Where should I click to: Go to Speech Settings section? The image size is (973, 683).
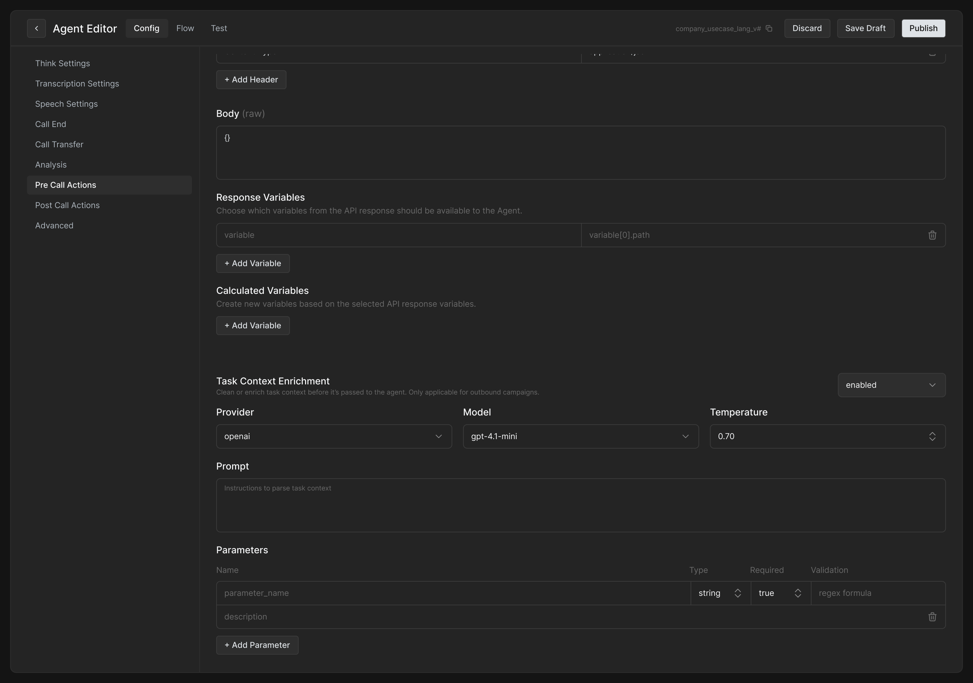coord(67,104)
